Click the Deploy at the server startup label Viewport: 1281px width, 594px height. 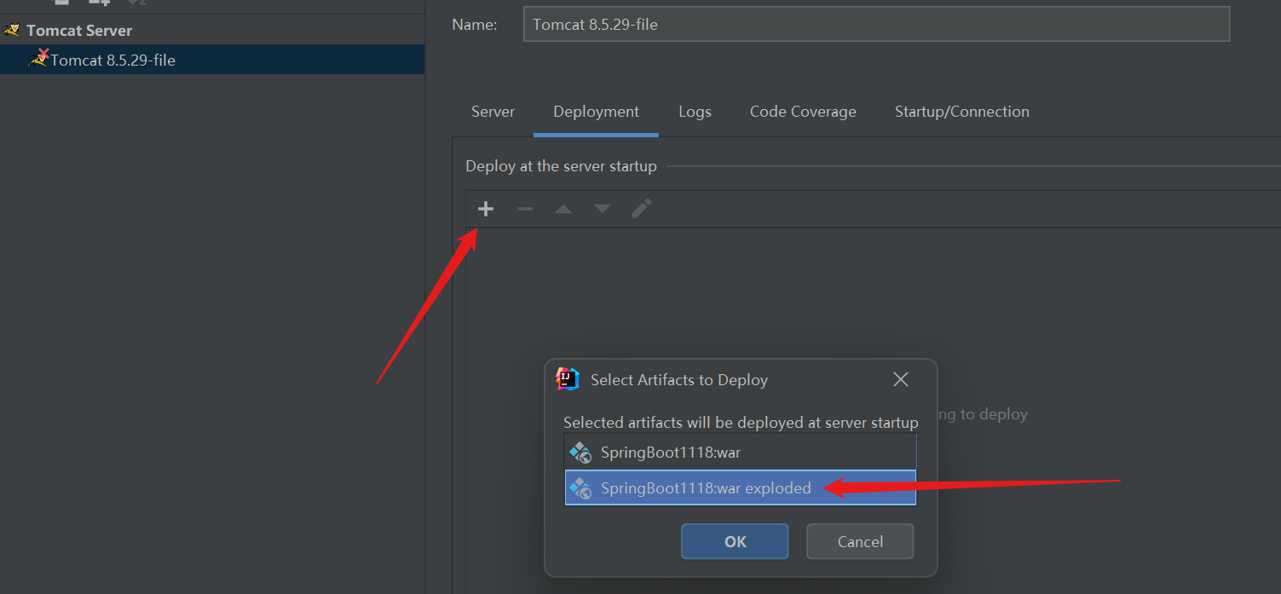[561, 166]
